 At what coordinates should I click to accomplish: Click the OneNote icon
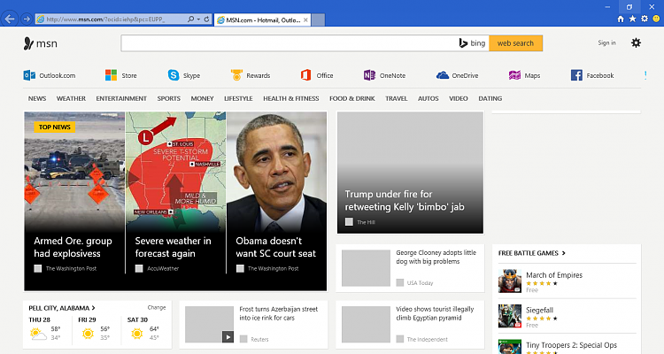tap(369, 75)
